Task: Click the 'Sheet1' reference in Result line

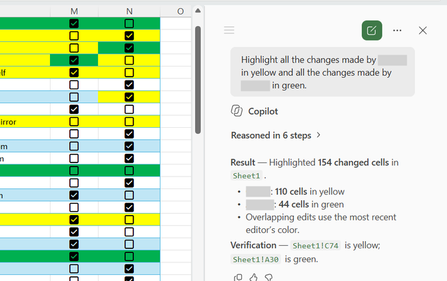Action: point(246,176)
